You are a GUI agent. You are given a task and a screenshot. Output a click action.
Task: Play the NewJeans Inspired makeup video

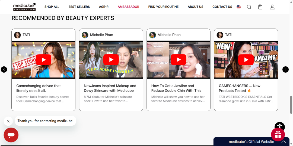[111, 60]
